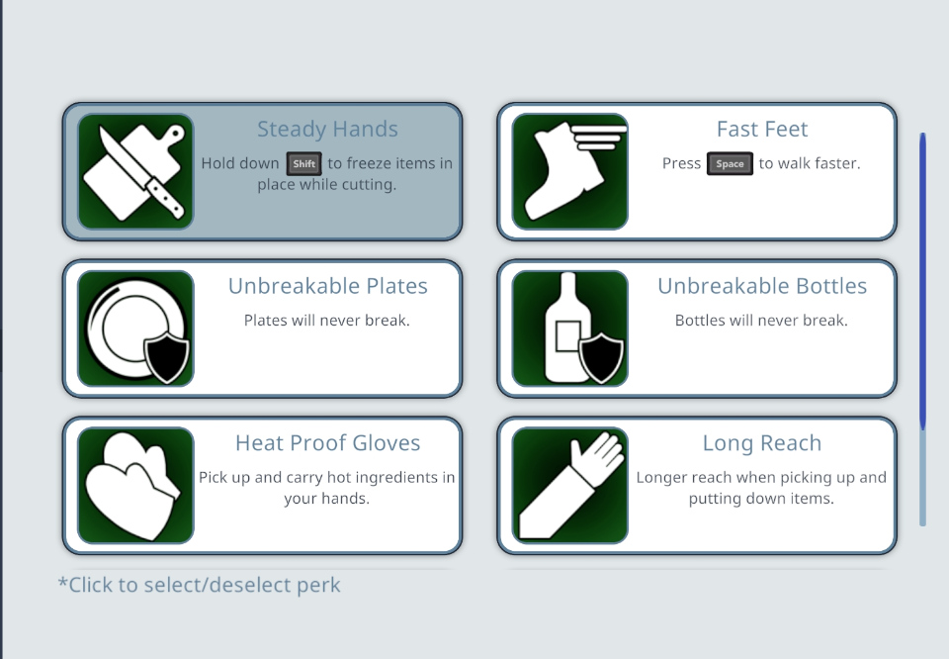The height and width of the screenshot is (659, 949).
Task: Click the Space key icon in Fast Feet
Action: (730, 163)
